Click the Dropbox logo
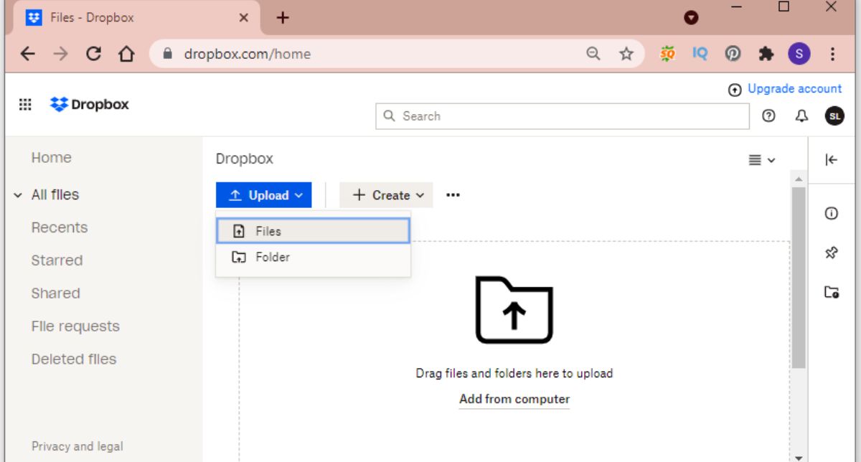 tap(90, 105)
